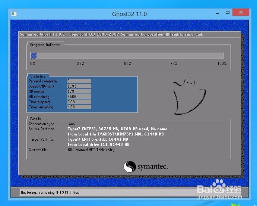
Task: Click the speed value 1193
Action: (79, 86)
